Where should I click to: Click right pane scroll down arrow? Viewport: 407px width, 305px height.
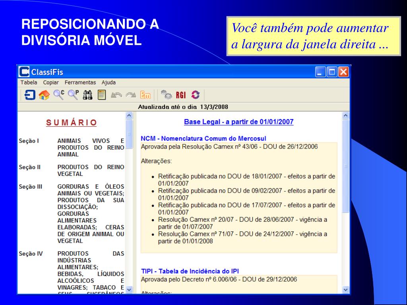345,290
